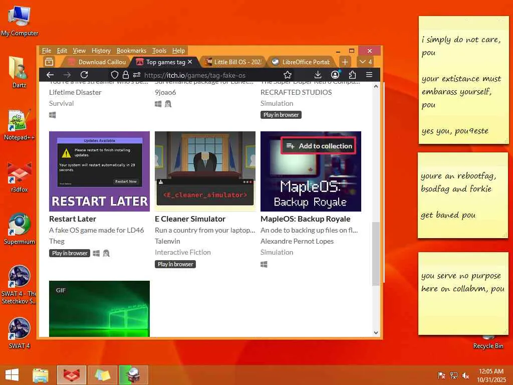Open the E Cleaner Simulator thumbnail
Viewport: 513px width, 385px height.
205,171
